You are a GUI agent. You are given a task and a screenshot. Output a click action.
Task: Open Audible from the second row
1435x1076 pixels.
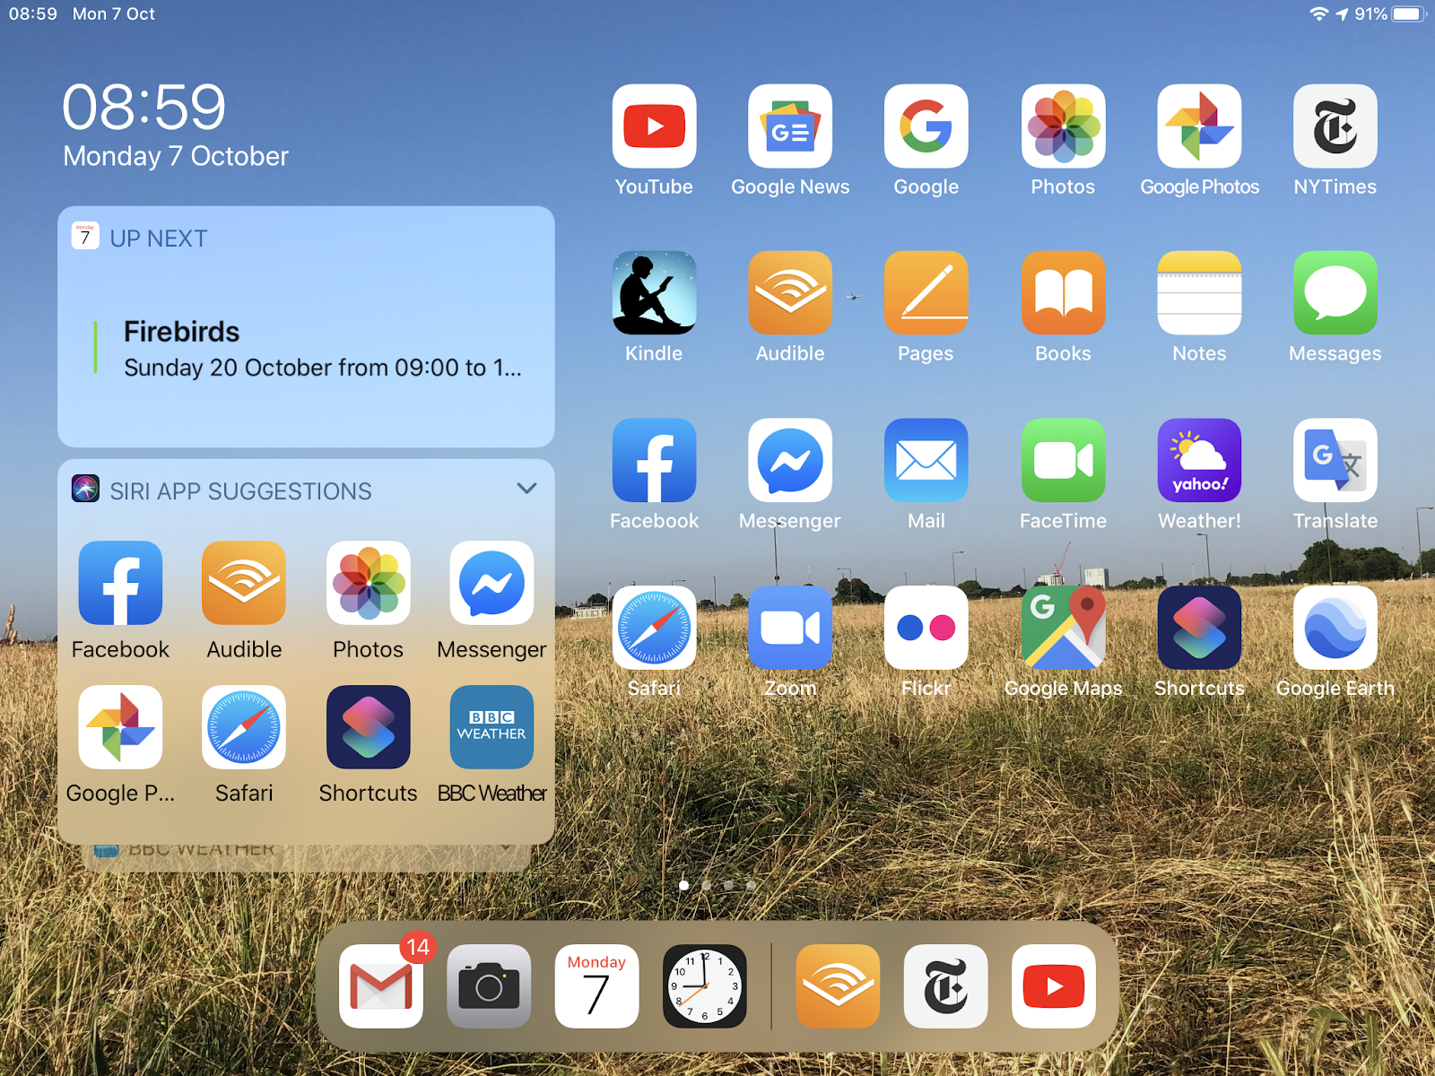point(790,293)
